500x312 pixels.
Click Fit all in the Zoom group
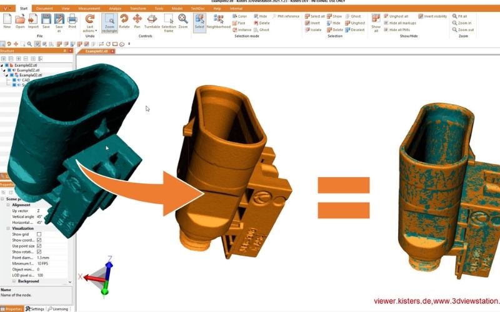click(459, 16)
